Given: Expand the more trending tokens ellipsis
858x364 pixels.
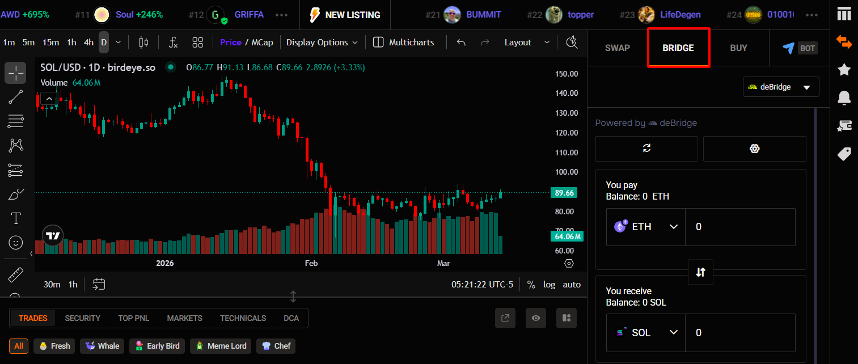Looking at the screenshot, I should (x=281, y=15).
